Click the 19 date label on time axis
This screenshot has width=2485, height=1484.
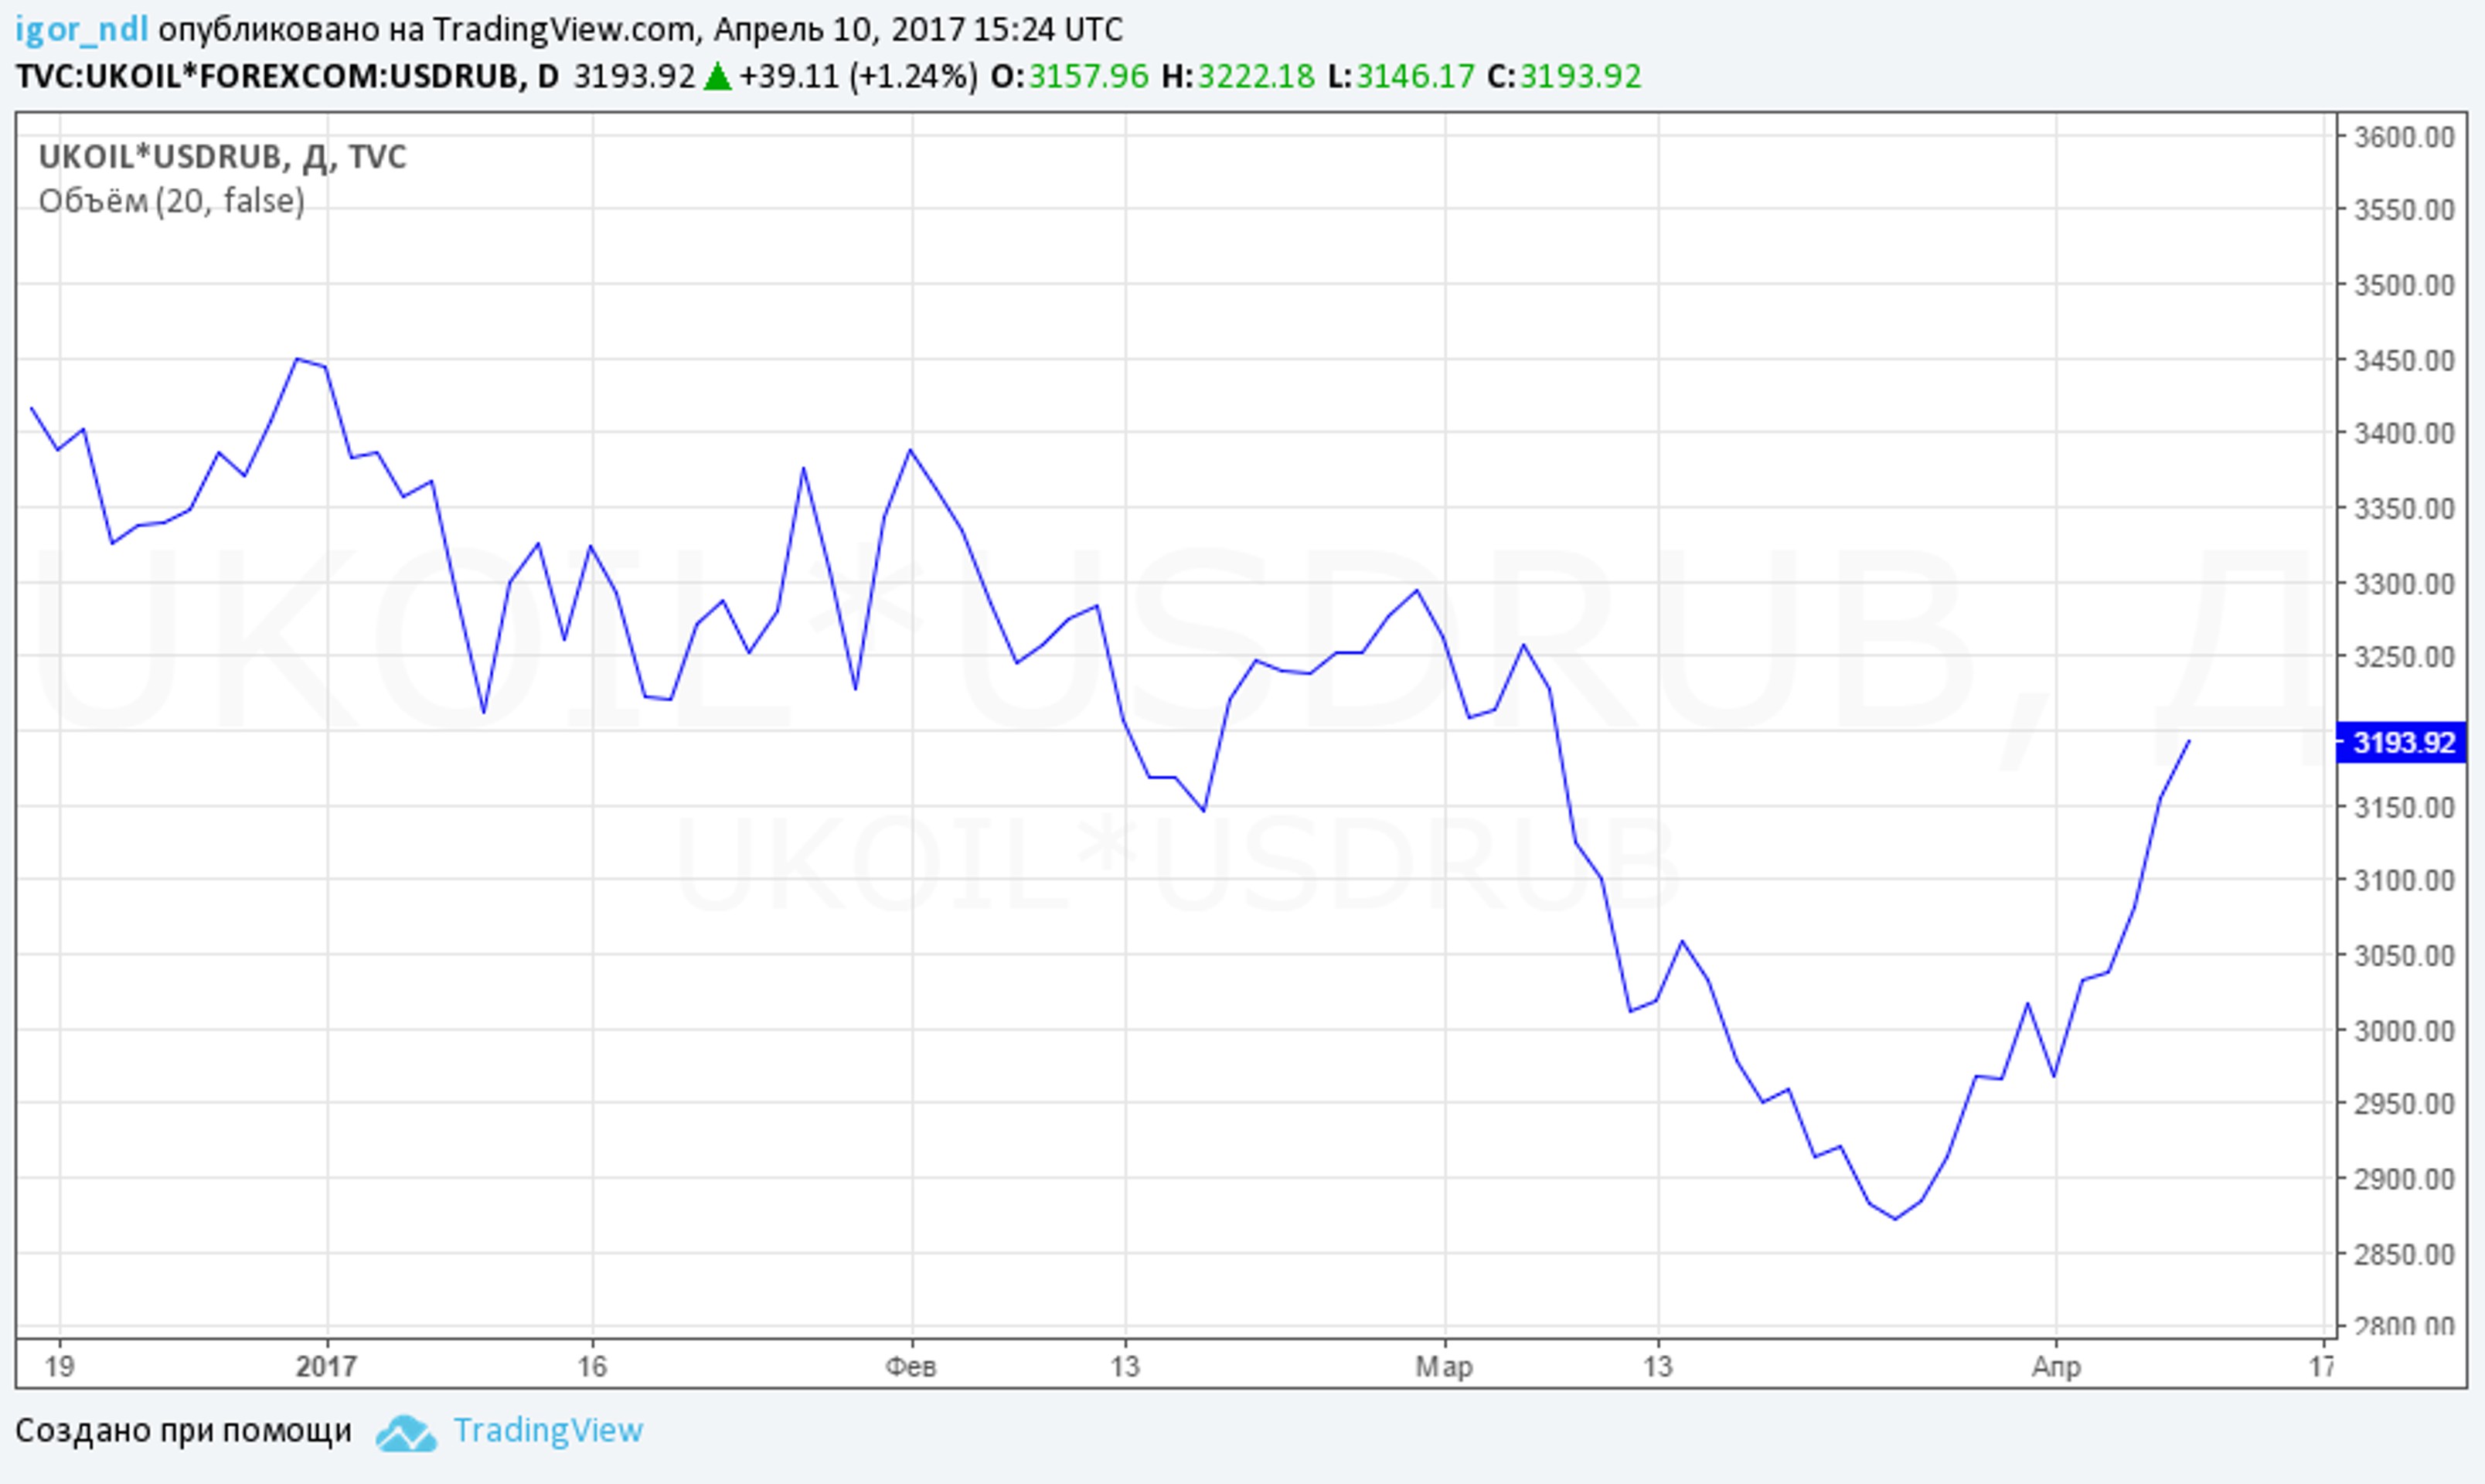(59, 1366)
